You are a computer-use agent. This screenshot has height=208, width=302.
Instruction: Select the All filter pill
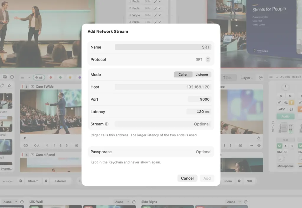(39, 78)
